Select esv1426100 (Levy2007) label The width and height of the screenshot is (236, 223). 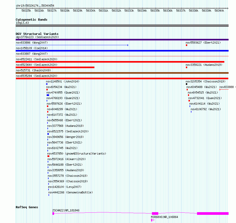(x=65, y=187)
